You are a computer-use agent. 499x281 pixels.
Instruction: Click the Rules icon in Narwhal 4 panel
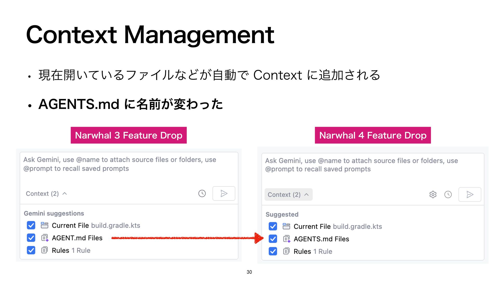(x=286, y=251)
